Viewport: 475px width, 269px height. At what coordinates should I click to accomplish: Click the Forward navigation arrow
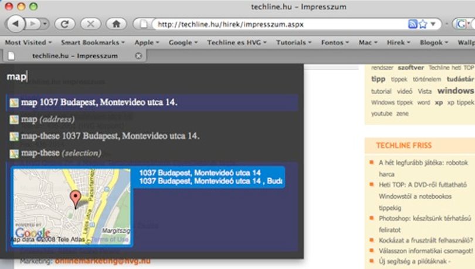[33, 24]
